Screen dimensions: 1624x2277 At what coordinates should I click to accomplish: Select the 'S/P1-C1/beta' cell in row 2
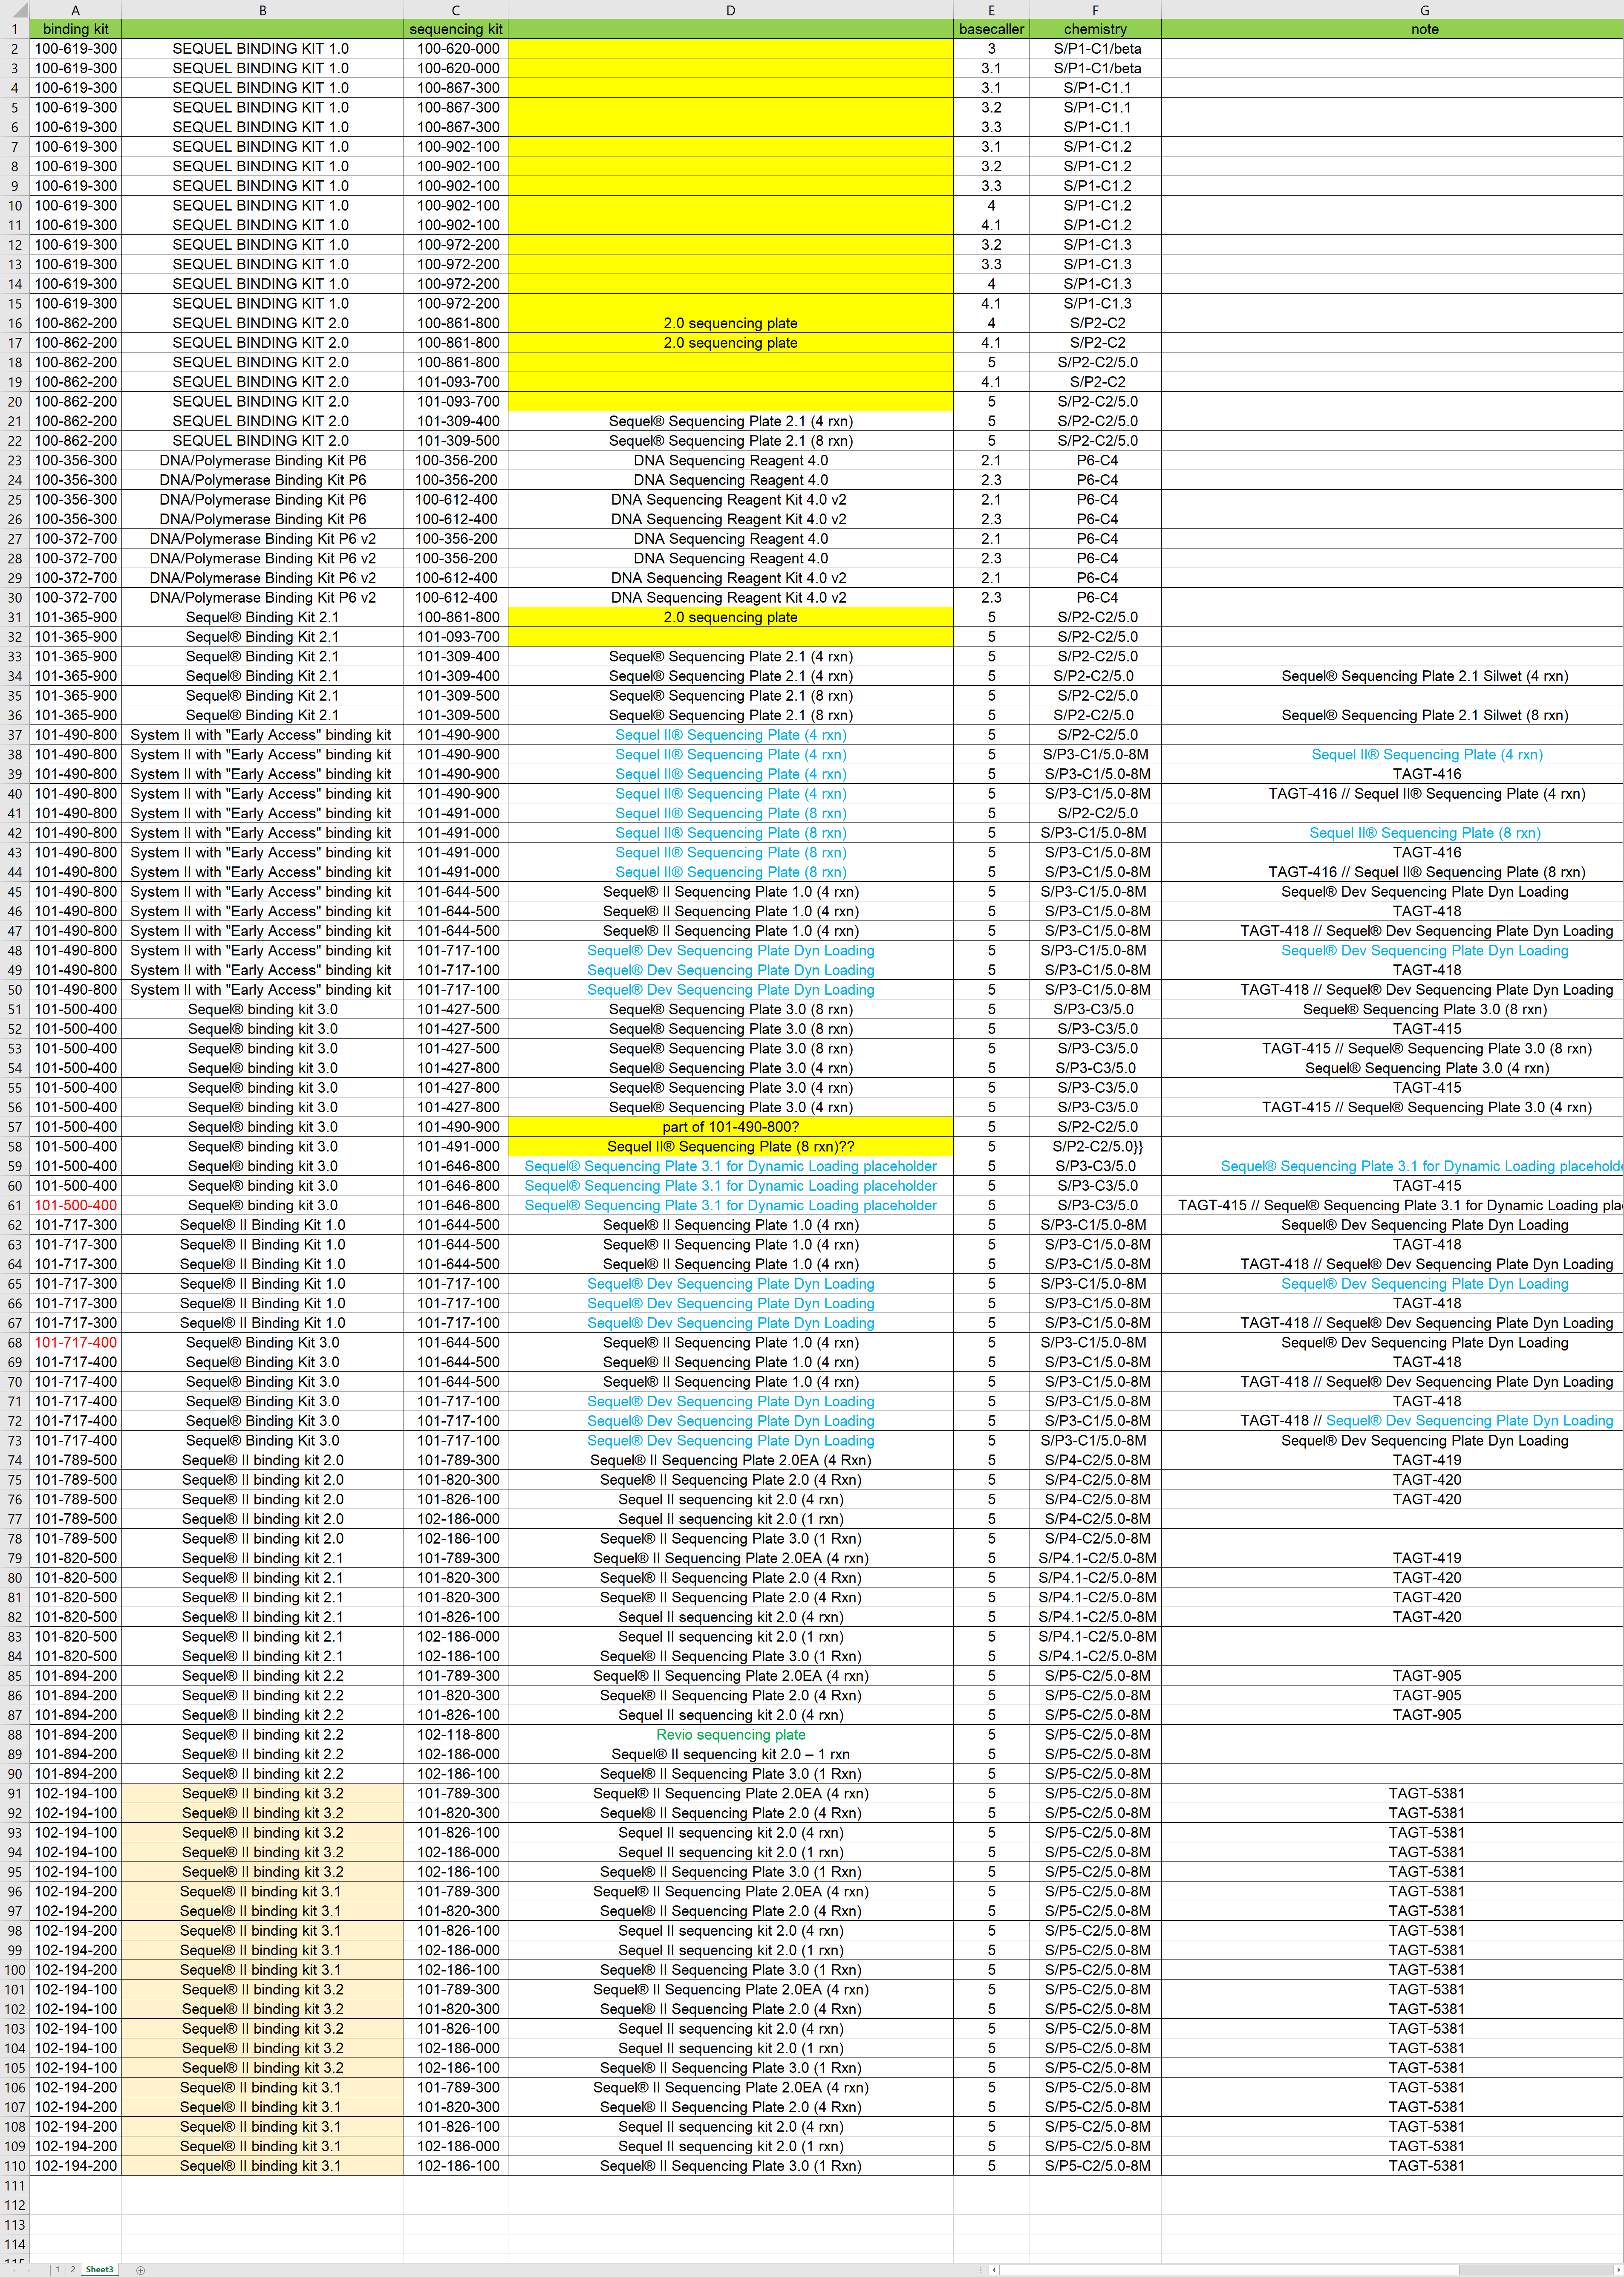click(1096, 48)
